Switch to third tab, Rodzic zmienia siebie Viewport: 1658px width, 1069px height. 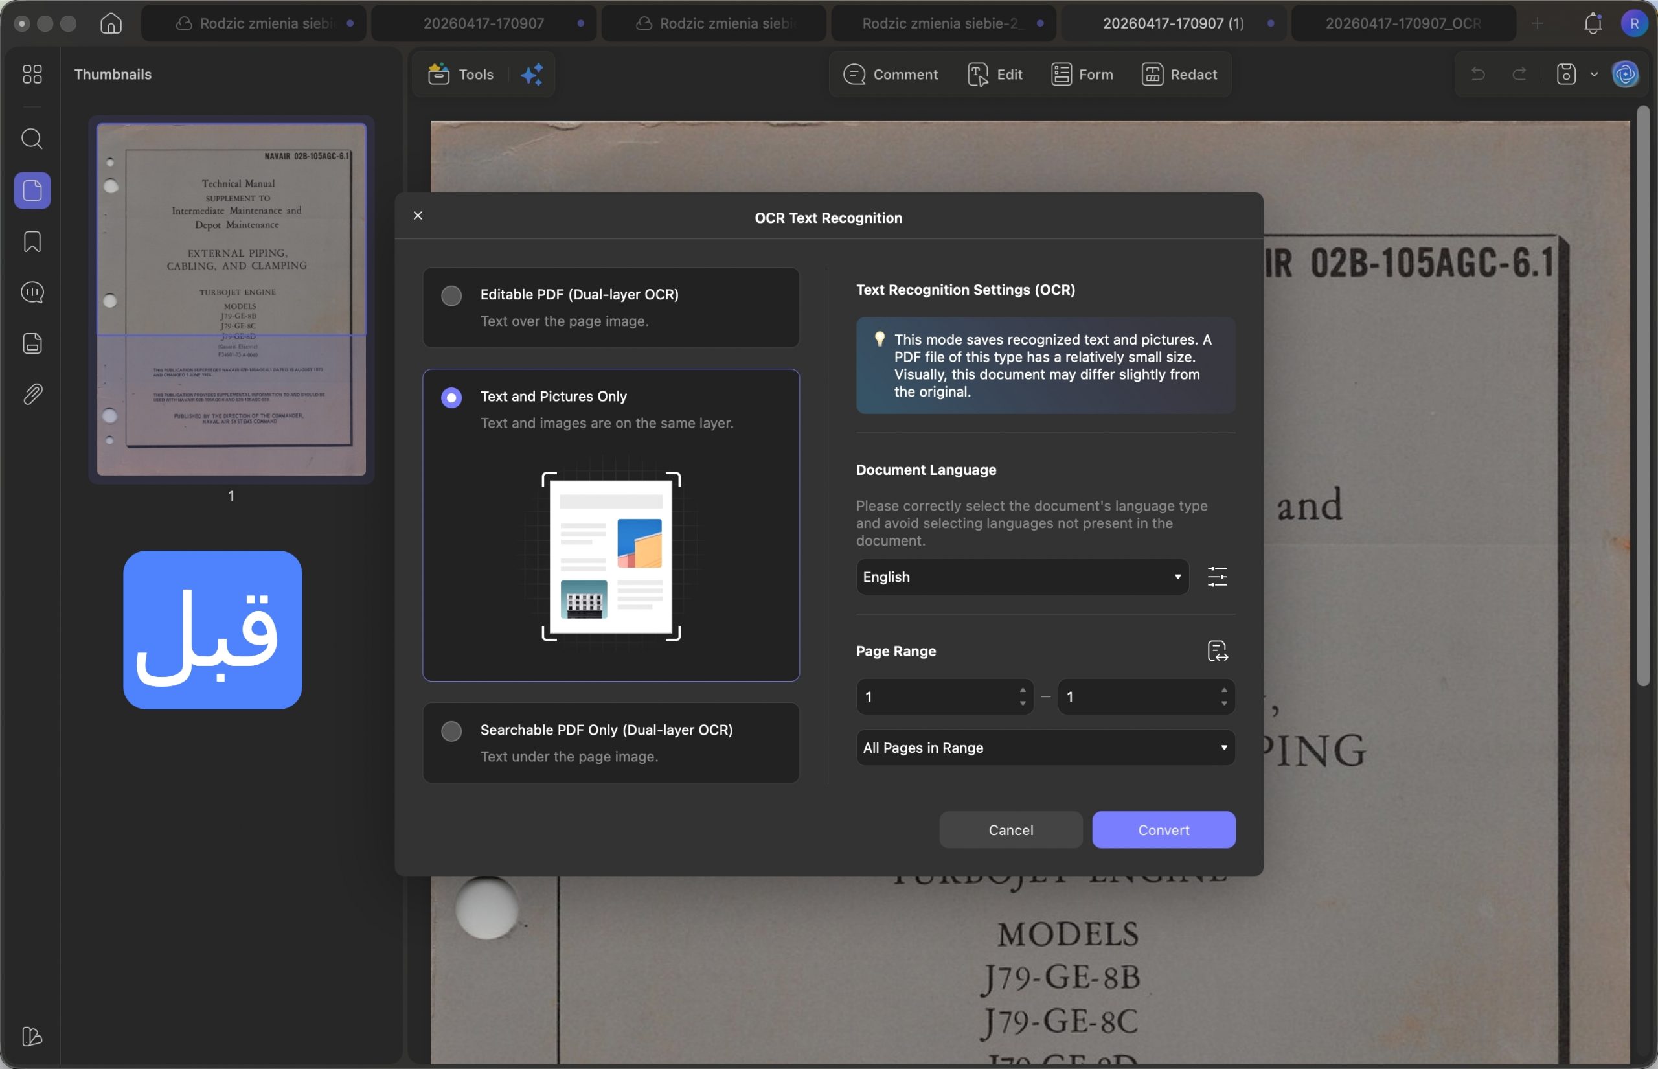coord(714,23)
